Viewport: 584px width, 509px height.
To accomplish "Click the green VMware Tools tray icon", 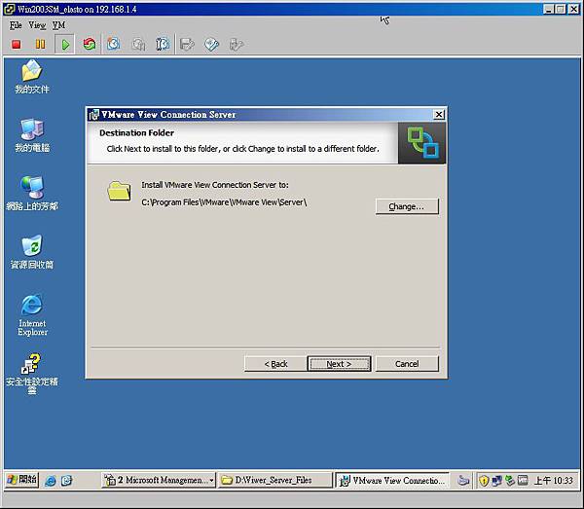I will coord(510,481).
